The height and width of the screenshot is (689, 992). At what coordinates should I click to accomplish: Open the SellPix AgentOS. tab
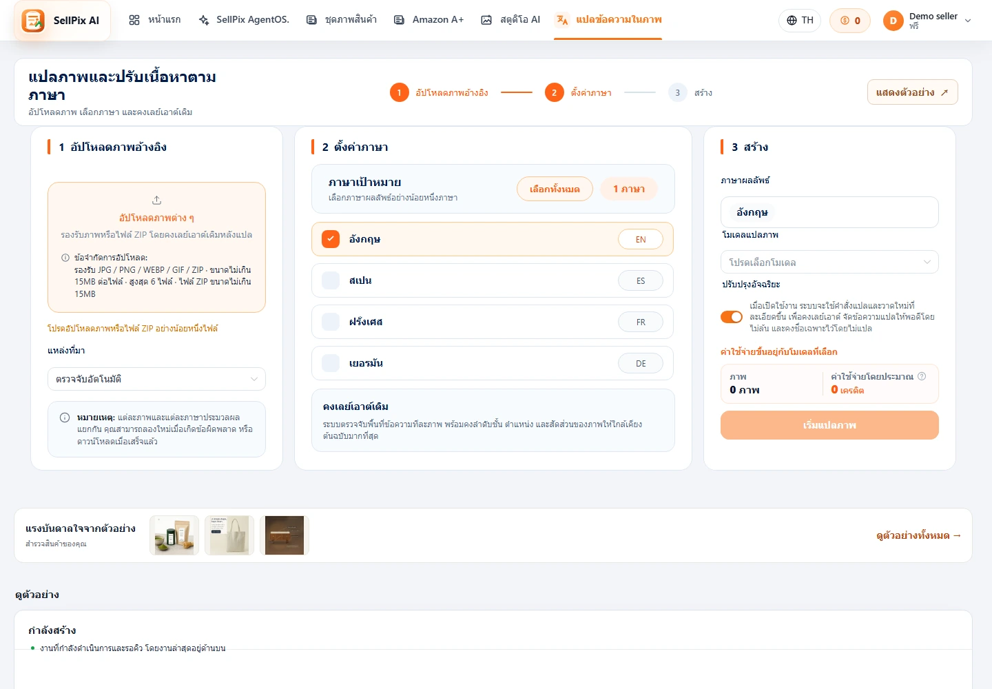click(244, 20)
